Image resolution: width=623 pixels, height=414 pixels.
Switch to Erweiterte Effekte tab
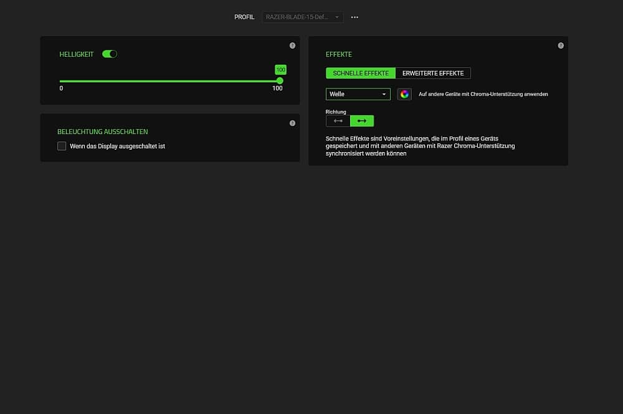[x=433, y=74]
